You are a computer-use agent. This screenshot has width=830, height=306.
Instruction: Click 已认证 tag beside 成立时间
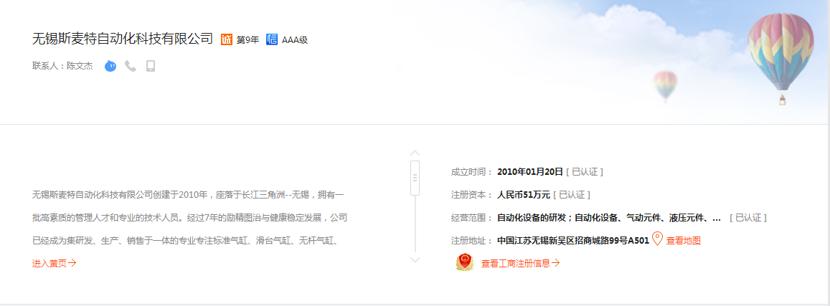click(585, 172)
